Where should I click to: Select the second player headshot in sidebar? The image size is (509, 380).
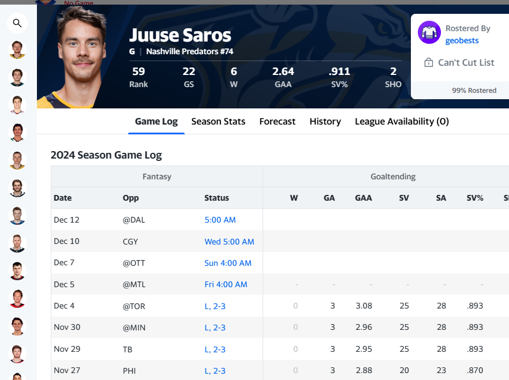pyautogui.click(x=17, y=77)
